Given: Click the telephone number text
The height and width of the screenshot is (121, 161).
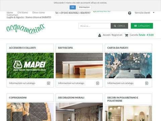Looking at the screenshot, I should 73,13.
